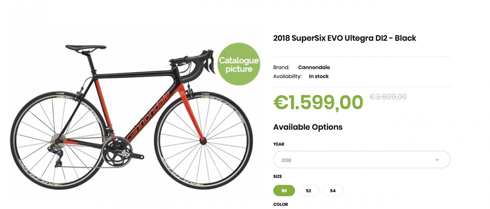Image resolution: width=490 pixels, height=209 pixels.
Task: Click the crossed-out €3.699,00 original price
Action: click(388, 97)
